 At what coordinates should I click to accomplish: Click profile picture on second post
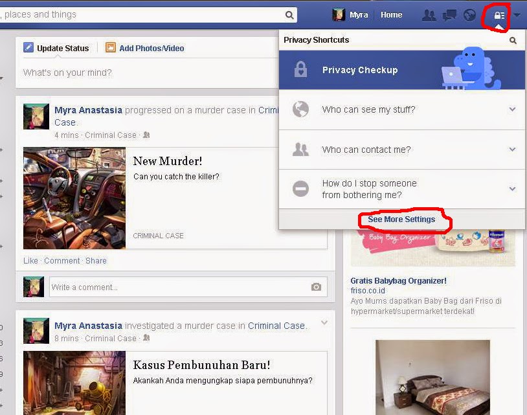pos(36,331)
